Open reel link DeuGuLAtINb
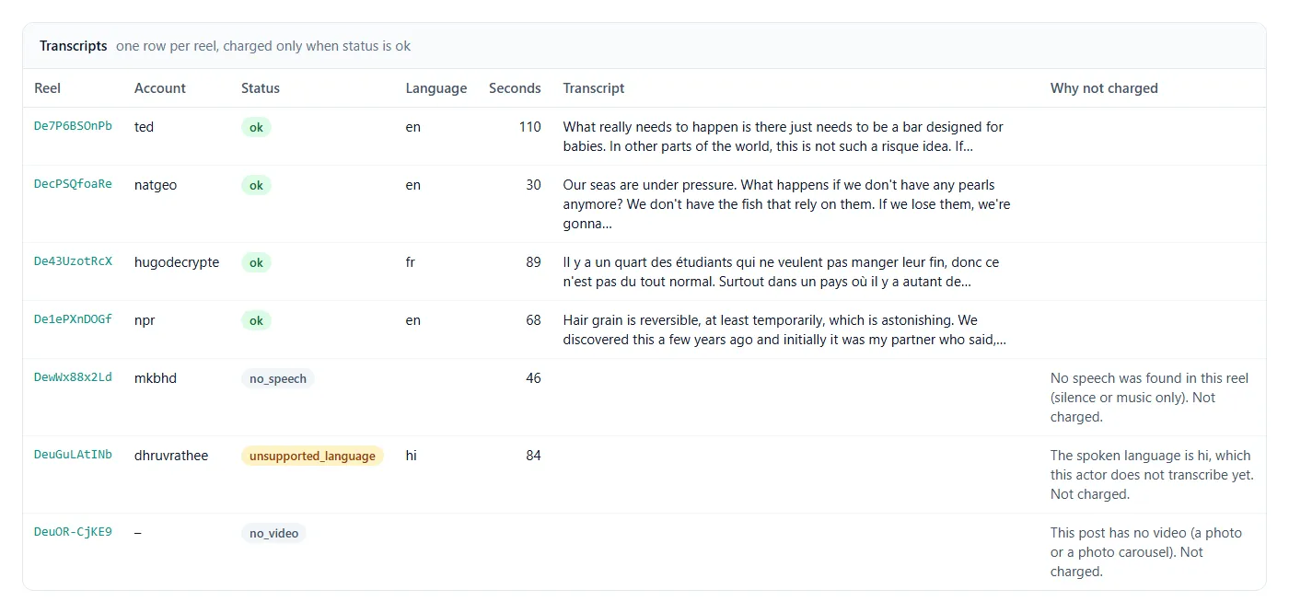This screenshot has width=1289, height=613. click(73, 455)
